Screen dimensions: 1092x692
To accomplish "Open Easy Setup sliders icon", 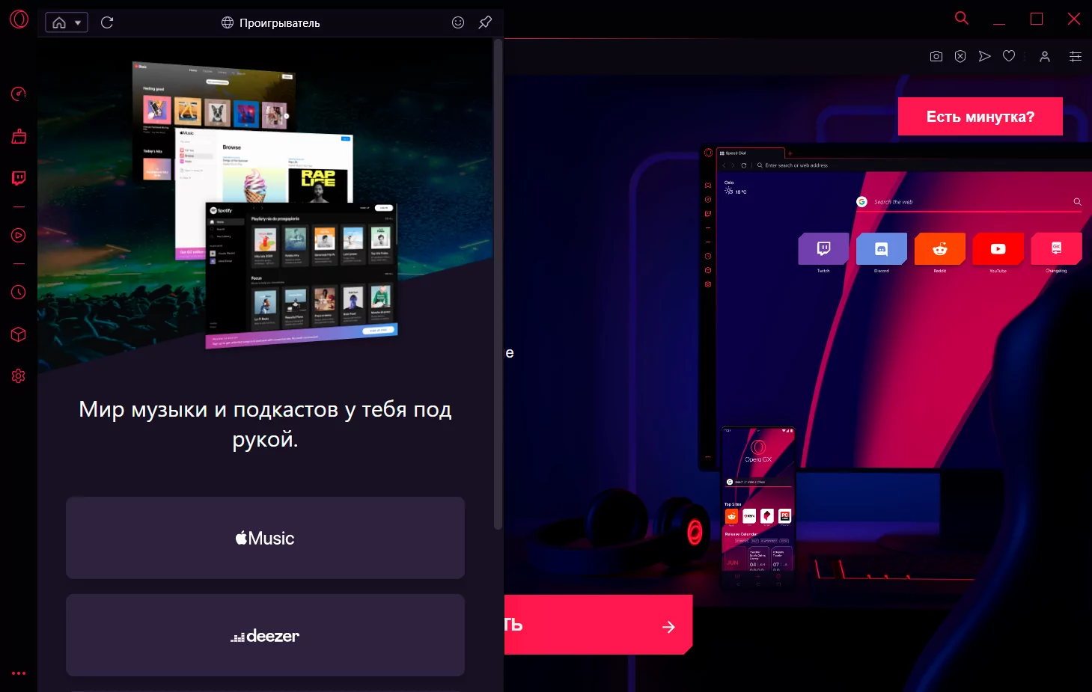I will (1076, 56).
